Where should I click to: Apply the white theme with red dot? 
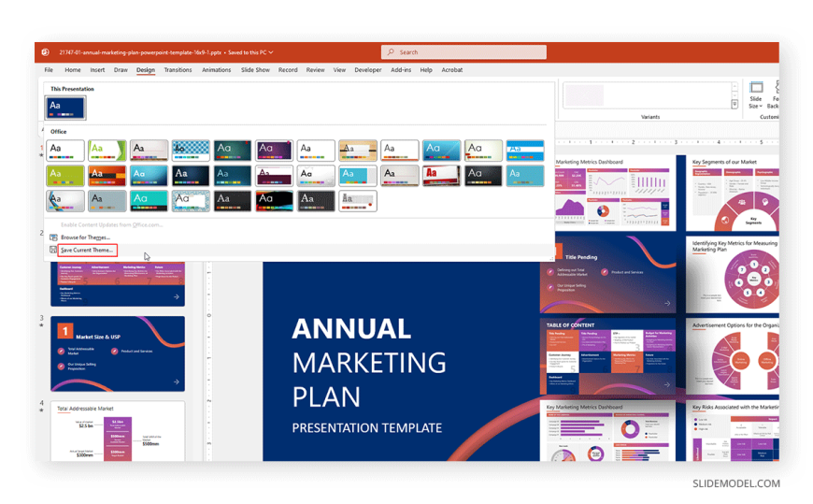(x=358, y=201)
